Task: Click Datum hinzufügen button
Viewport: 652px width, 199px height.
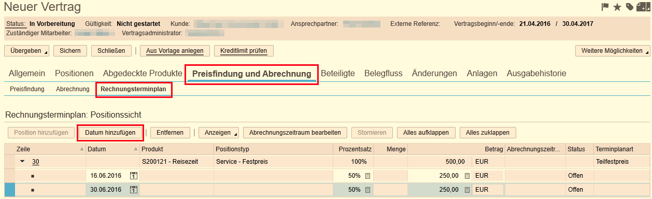Action: pos(110,133)
